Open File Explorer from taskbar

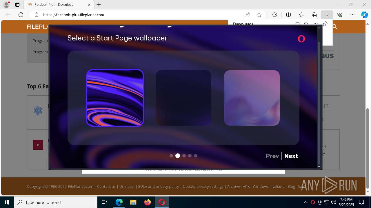coord(133,202)
